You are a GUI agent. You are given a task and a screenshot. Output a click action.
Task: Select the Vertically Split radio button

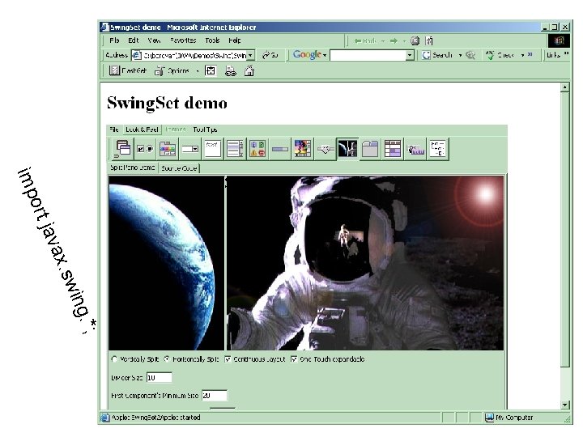114,359
